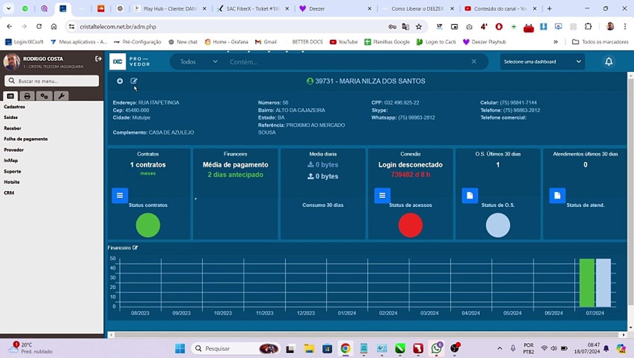Click the 1 contratos value
The width and height of the screenshot is (634, 358).
coord(148,165)
